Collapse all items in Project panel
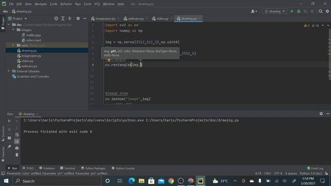The height and width of the screenshot is (186, 331). click(70, 19)
